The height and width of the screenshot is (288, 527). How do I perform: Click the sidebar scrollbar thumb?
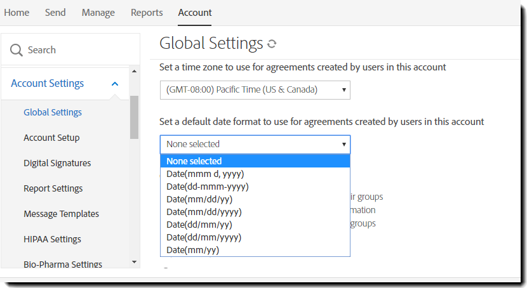(134, 117)
